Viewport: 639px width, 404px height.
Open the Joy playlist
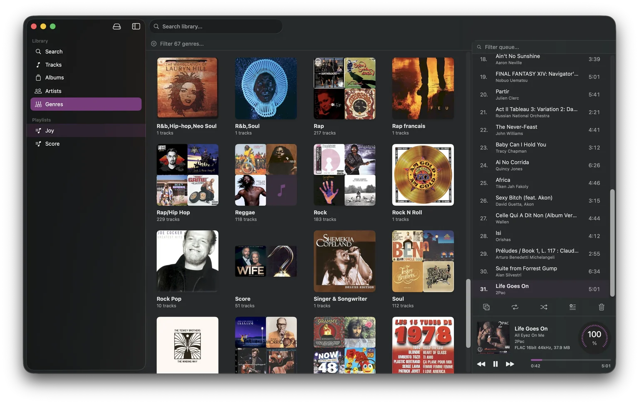click(x=50, y=130)
